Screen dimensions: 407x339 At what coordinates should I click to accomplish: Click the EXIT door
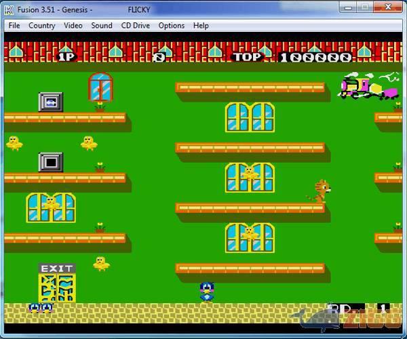coord(57,283)
